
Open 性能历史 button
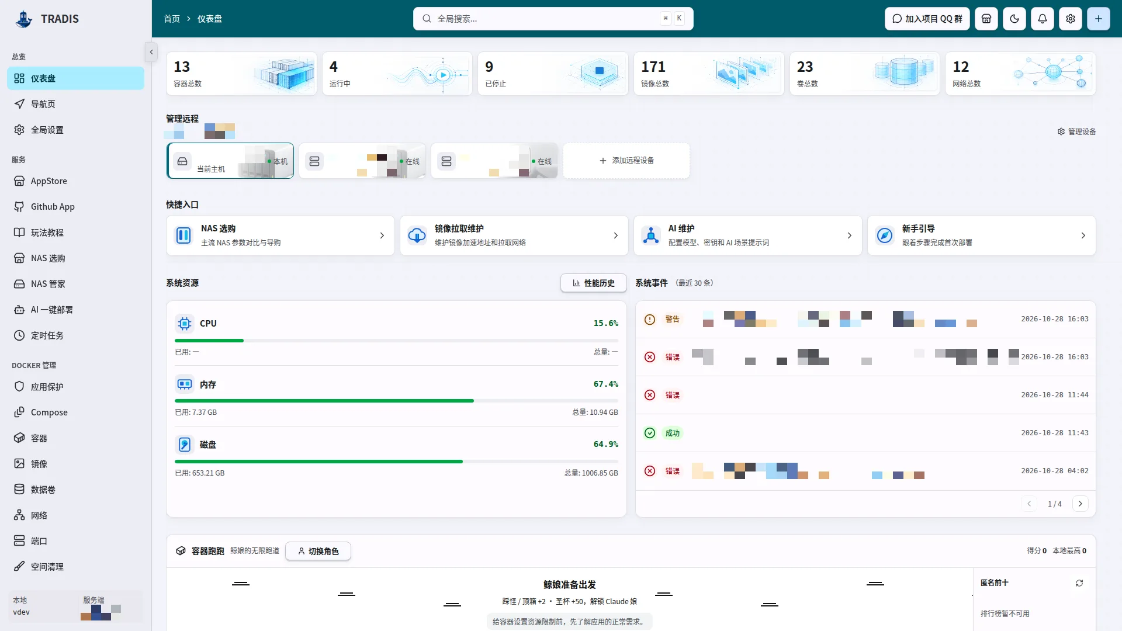pyautogui.click(x=594, y=283)
